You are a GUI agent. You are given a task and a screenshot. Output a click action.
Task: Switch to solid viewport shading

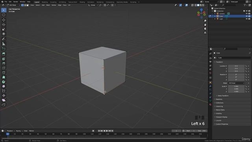[x=198, y=5]
